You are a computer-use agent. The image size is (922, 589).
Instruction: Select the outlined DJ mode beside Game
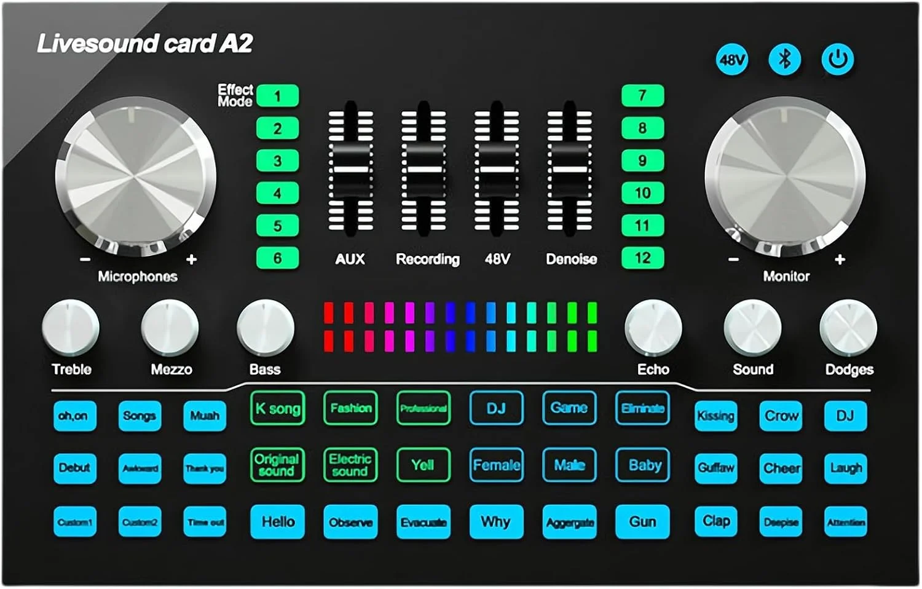click(497, 408)
